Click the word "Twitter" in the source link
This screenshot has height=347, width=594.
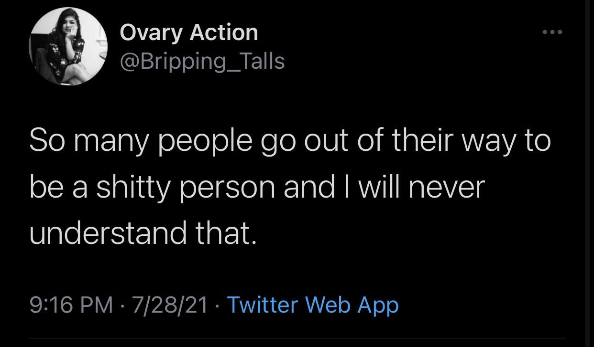[x=262, y=305]
